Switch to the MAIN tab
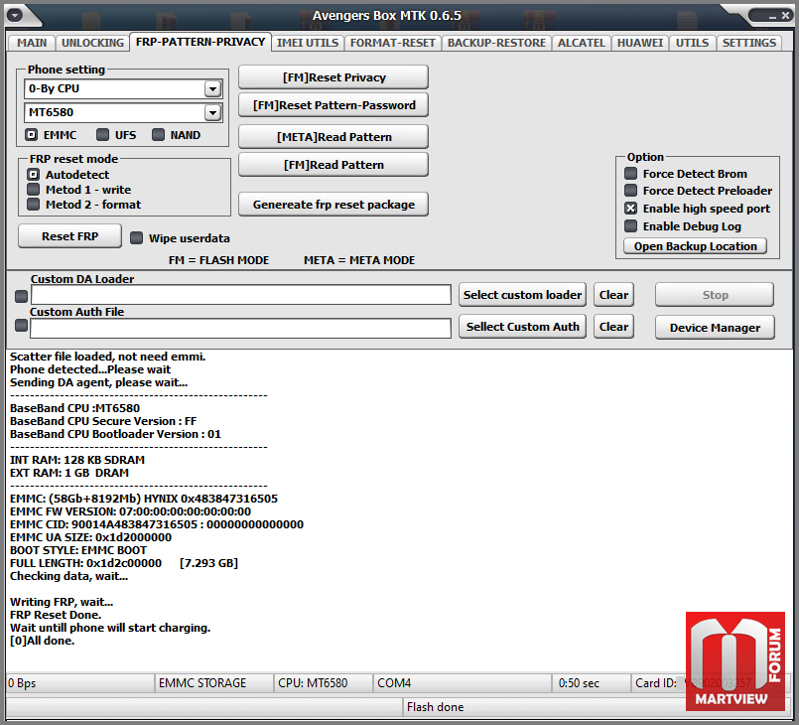This screenshot has height=725, width=799. point(32,43)
